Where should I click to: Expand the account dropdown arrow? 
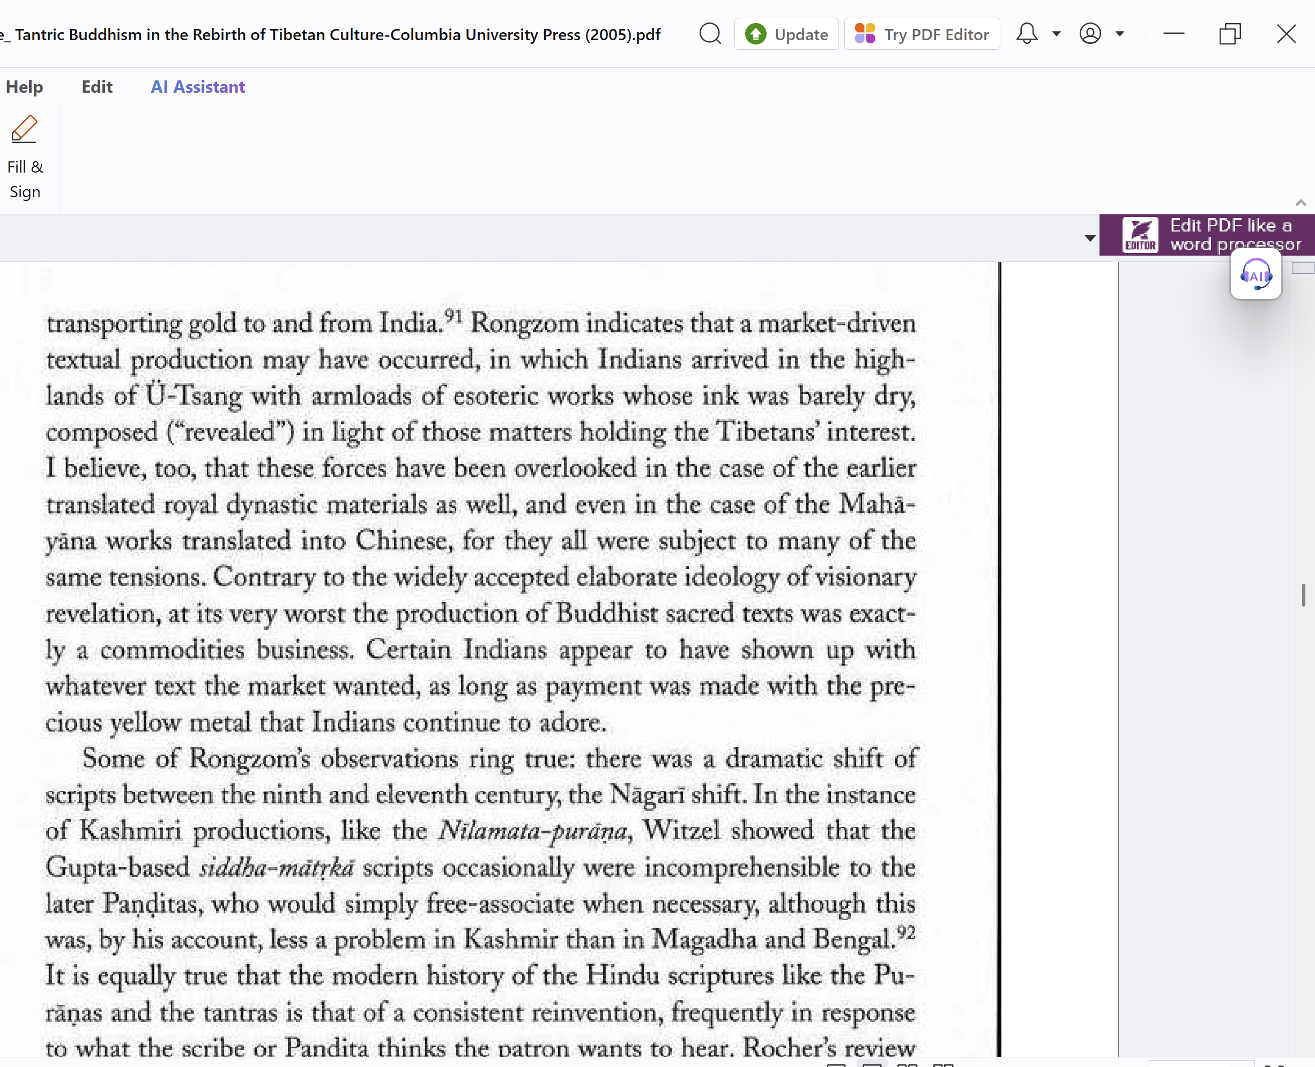(x=1119, y=34)
